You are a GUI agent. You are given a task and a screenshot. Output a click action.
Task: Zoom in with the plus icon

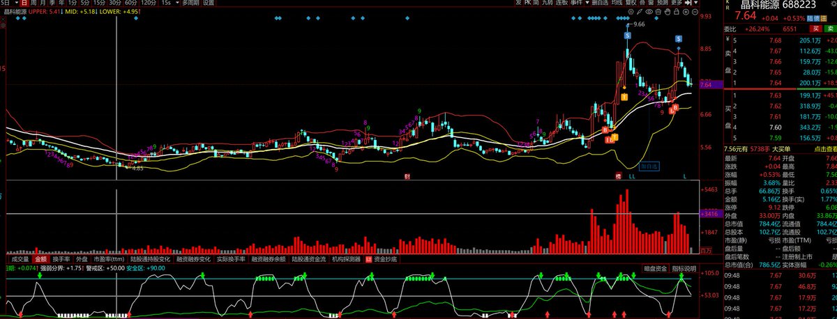[686, 12]
